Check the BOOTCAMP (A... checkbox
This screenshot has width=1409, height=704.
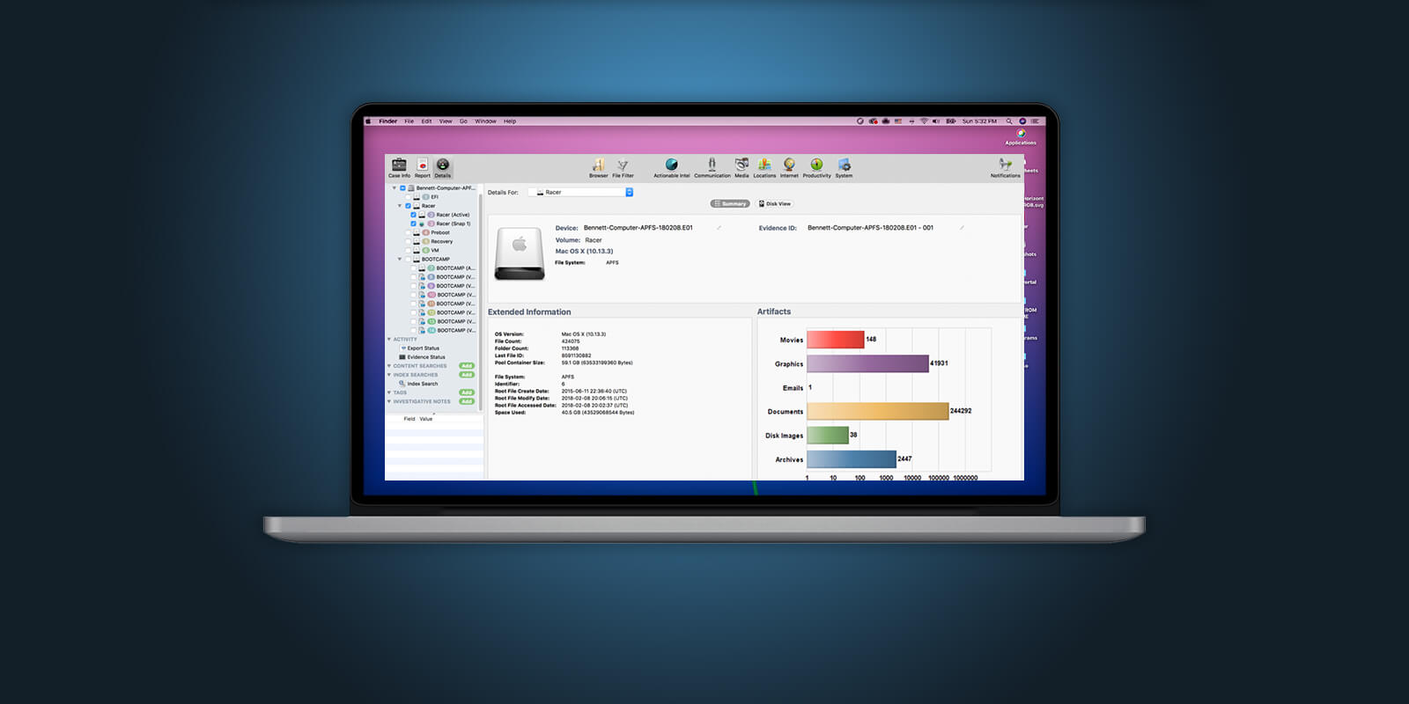[x=413, y=268]
